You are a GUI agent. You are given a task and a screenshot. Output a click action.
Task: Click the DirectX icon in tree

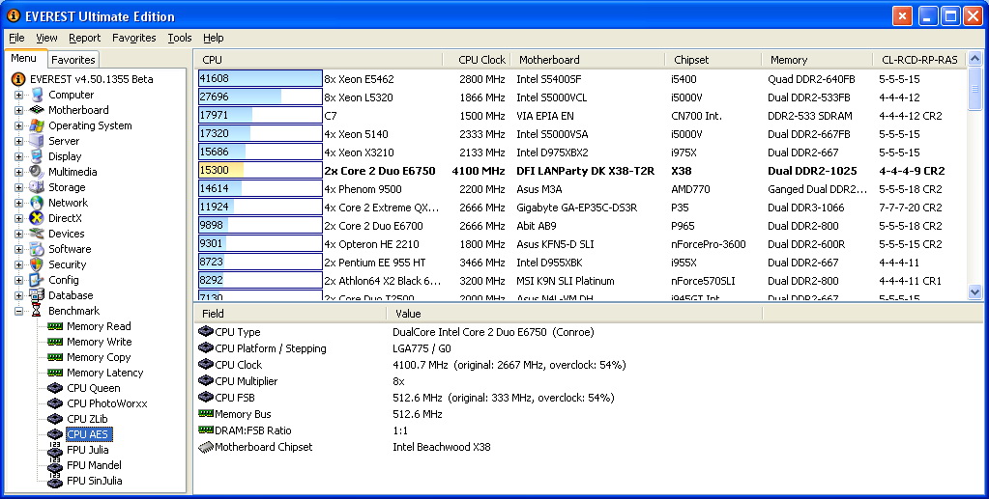pos(37,218)
